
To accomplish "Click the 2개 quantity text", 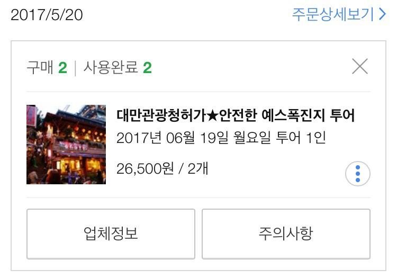I will tap(198, 168).
